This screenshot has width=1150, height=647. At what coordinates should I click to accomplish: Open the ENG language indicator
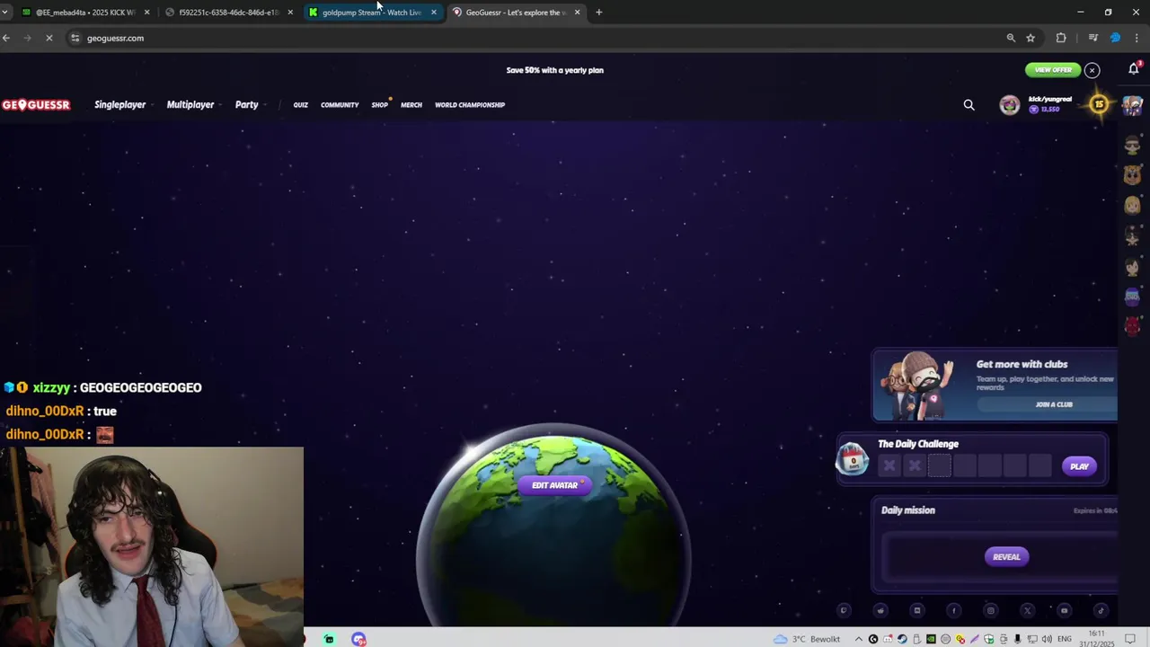[1066, 639]
